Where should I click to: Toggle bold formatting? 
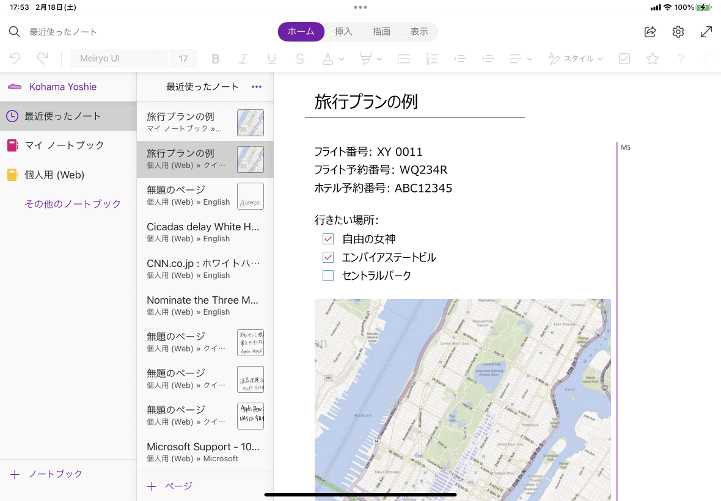coord(215,59)
